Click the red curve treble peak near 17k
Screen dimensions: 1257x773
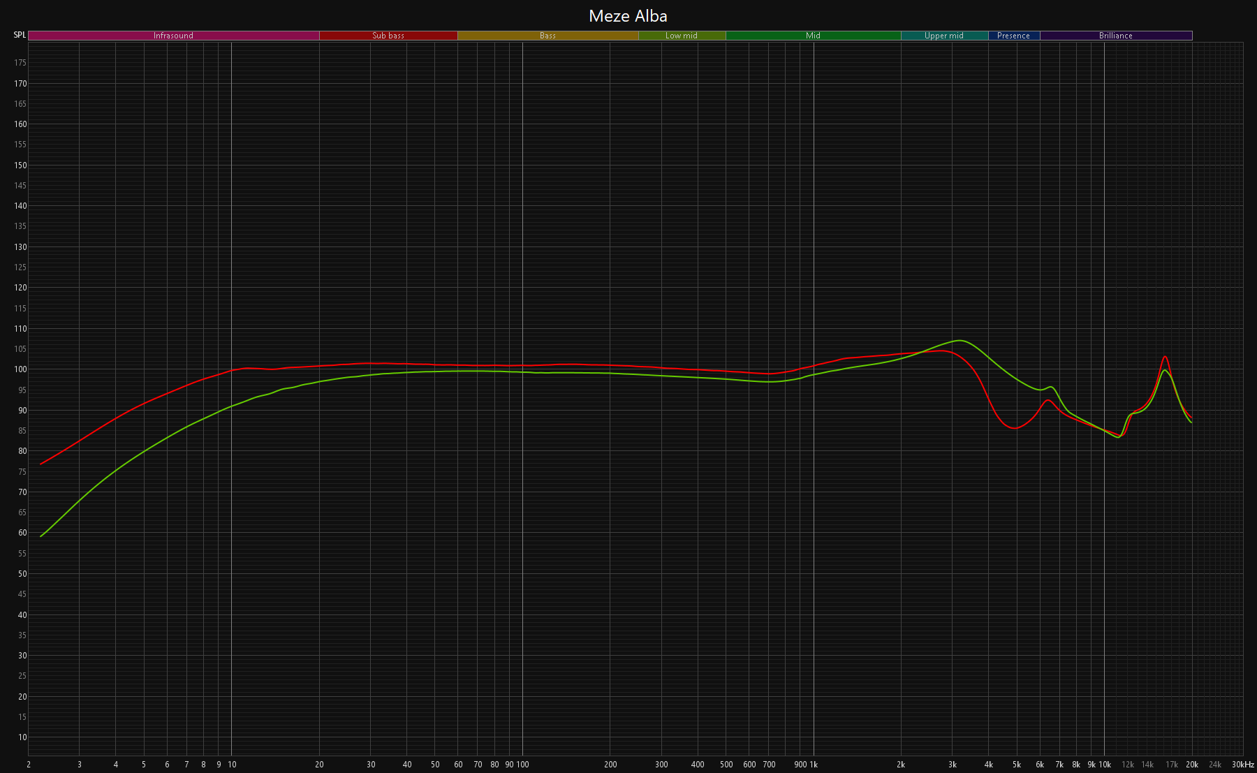[x=1165, y=357]
